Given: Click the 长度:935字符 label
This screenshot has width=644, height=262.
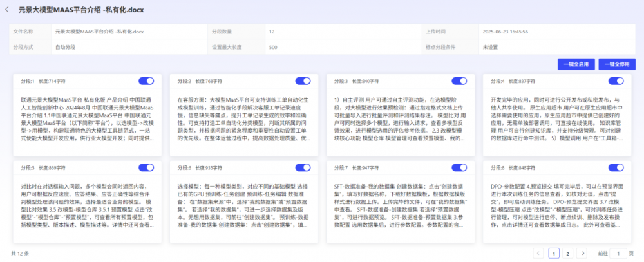Looking at the screenshot, I should click(x=209, y=168).
